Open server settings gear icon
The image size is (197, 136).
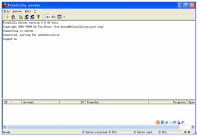(x=21, y=17)
